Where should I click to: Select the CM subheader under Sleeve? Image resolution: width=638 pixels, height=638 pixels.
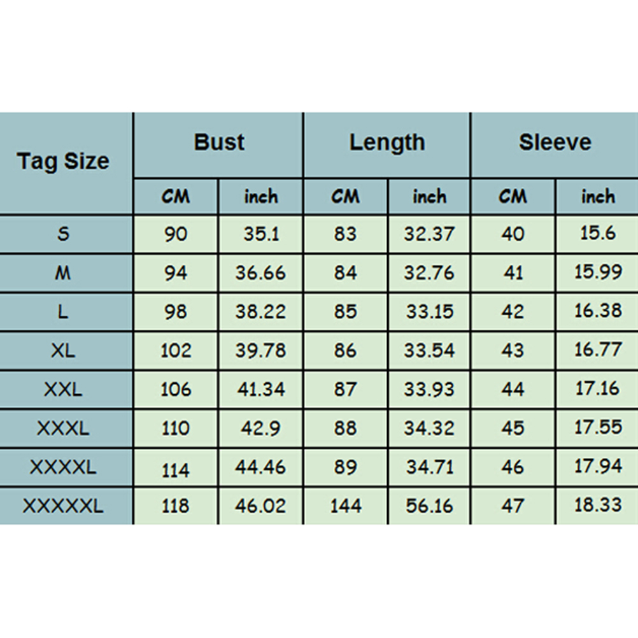(x=513, y=197)
